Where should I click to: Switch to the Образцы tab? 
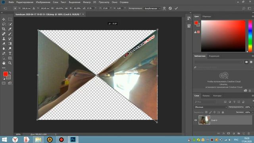[x=207, y=16]
